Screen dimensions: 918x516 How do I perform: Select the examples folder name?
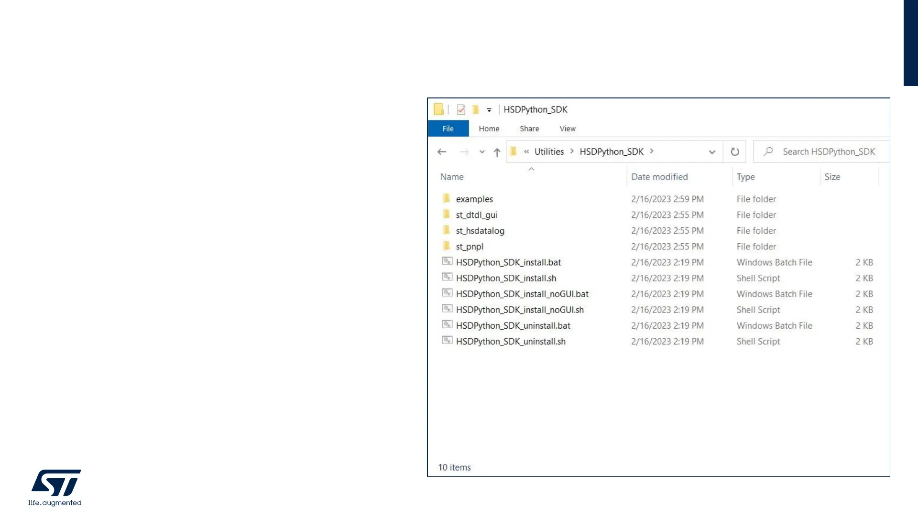pos(474,199)
